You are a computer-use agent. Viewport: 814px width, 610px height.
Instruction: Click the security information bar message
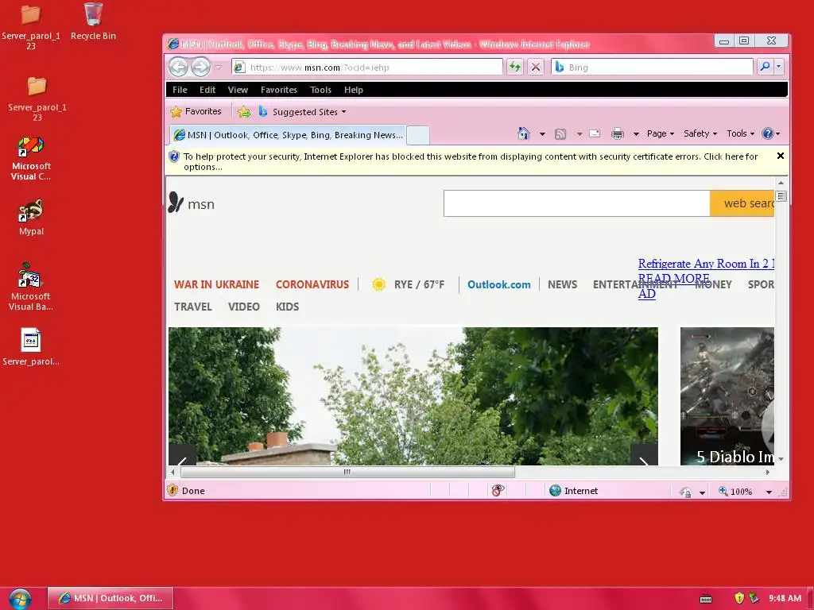[x=471, y=161]
